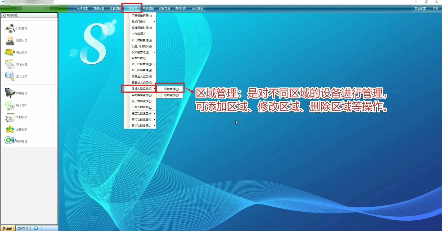
Task: Click the 界面锁定 button
Action: tap(420, 8)
